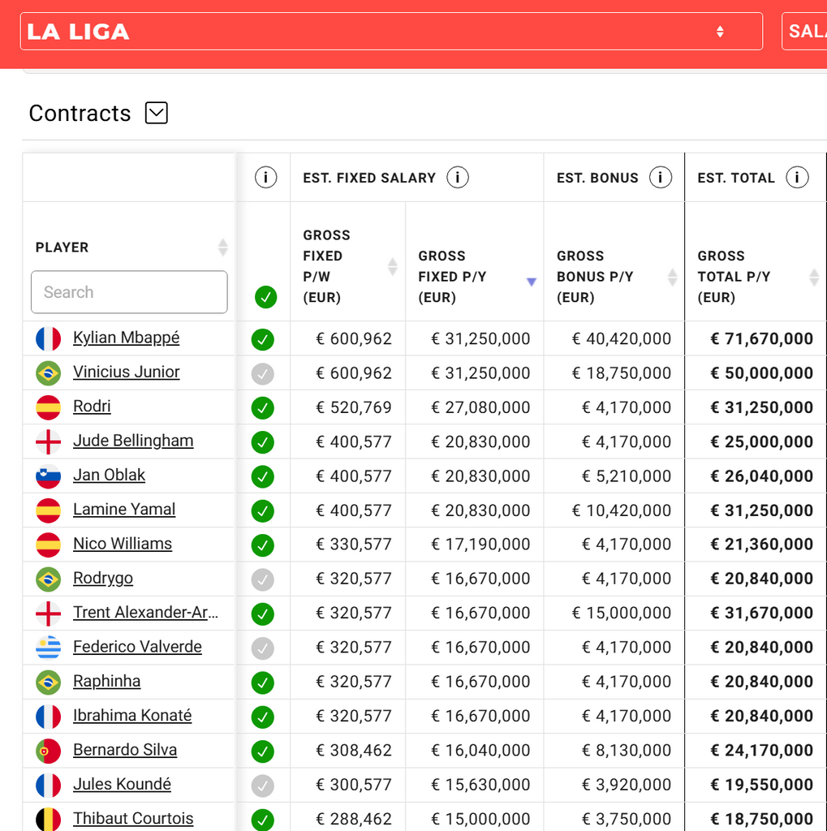Screen dimensions: 827x831
Task: Open Jude Bellingham player page
Action: click(133, 441)
